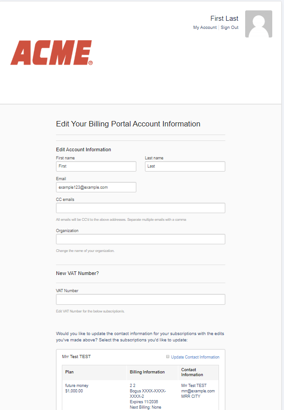Click the CC emails field
The width and height of the screenshot is (284, 410).
pyautogui.click(x=140, y=208)
